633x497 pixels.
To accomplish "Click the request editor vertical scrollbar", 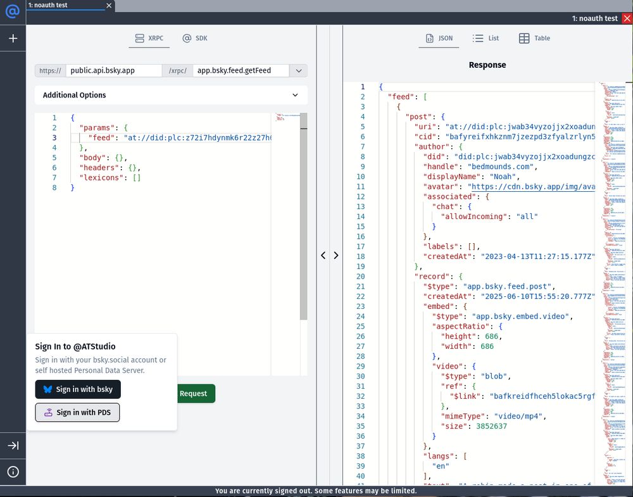I will point(304,217).
